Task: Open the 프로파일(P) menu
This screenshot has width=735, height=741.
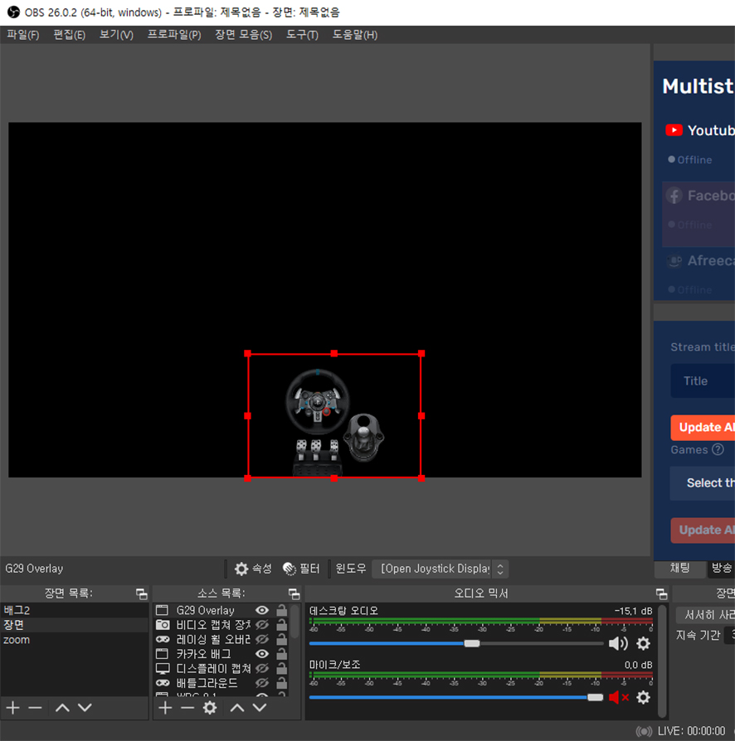Action: pos(174,35)
